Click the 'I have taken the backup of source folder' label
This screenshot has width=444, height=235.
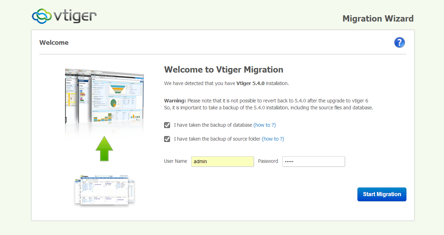coord(217,139)
